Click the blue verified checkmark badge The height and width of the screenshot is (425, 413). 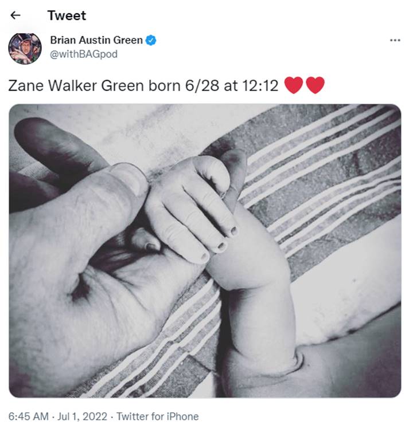coord(151,41)
